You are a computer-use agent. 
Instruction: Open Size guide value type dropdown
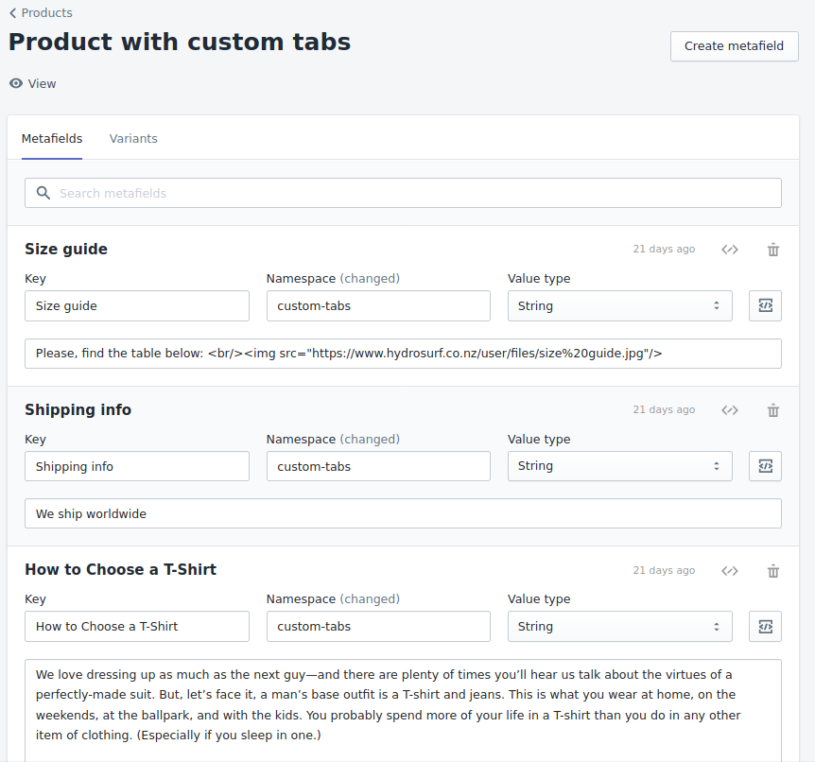(619, 305)
